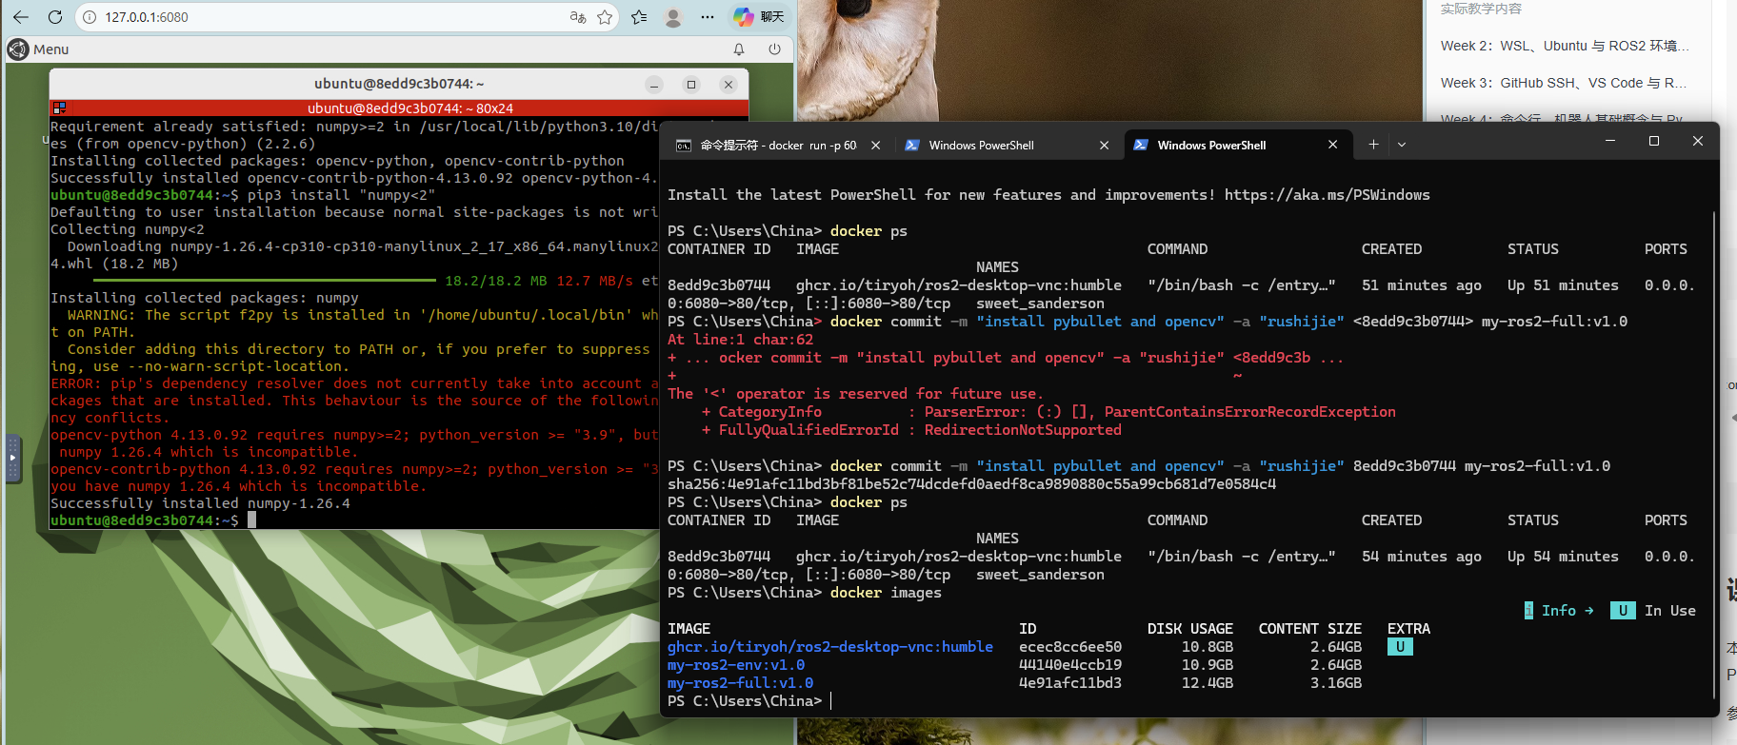Image resolution: width=1737 pixels, height=745 pixels.
Task: Close the inactive Windows PowerShell tab
Action: coord(1104,146)
